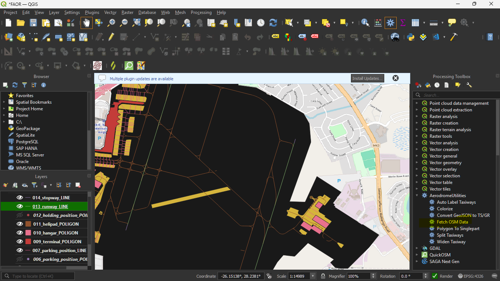Click the red 009_terminal_POLIGON color swatch
Viewport: 500px width, 281px height.
click(x=28, y=242)
